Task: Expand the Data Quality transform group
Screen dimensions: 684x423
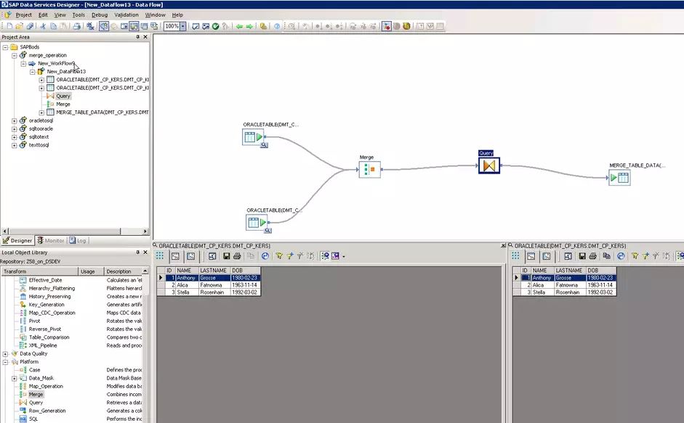Action: tap(5, 354)
